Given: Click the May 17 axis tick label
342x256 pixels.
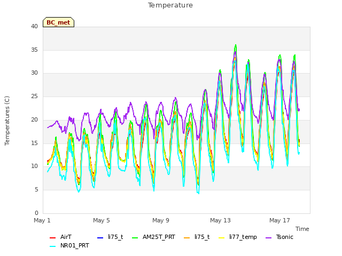Looking at the screenshot, I should pos(279,220).
